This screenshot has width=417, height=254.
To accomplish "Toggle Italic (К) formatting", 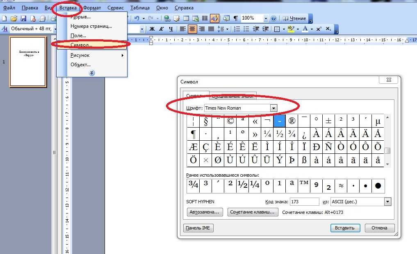I will 162,29.
